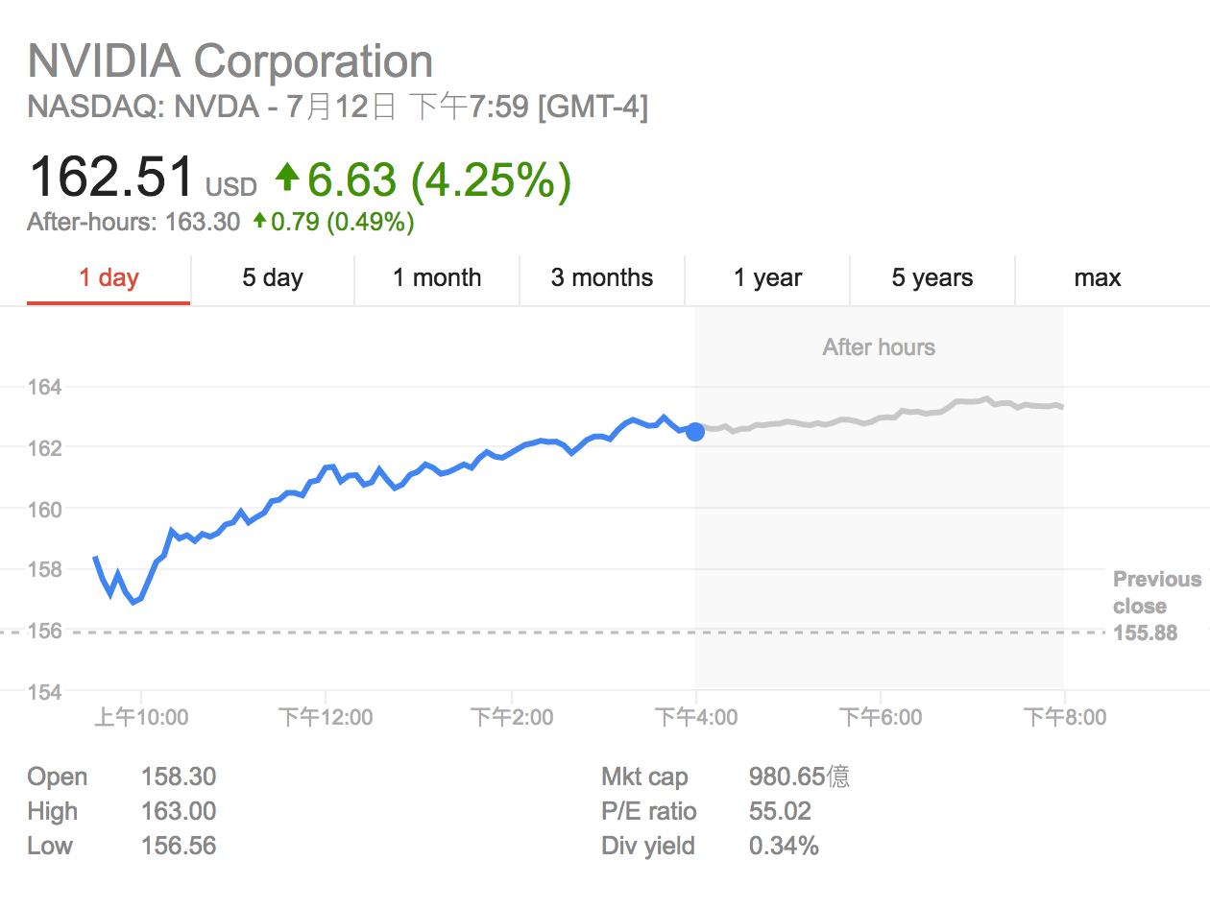
Task: Show the 3 months chart range
Action: 602,278
